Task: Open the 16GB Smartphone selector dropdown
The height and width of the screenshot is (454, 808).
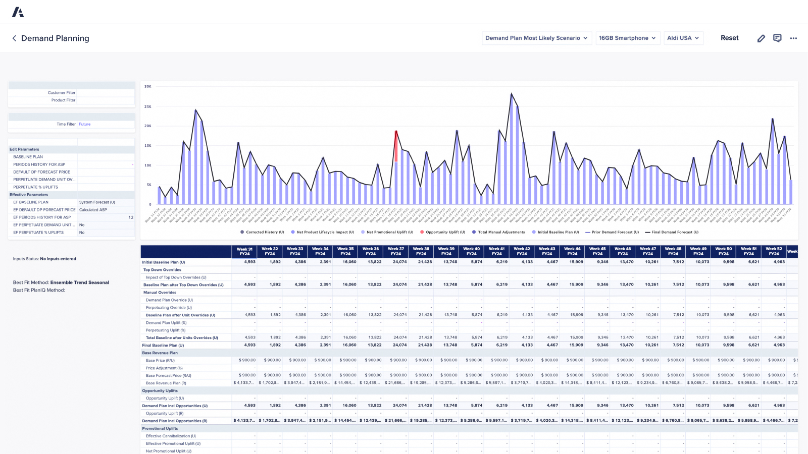Action: coord(628,38)
